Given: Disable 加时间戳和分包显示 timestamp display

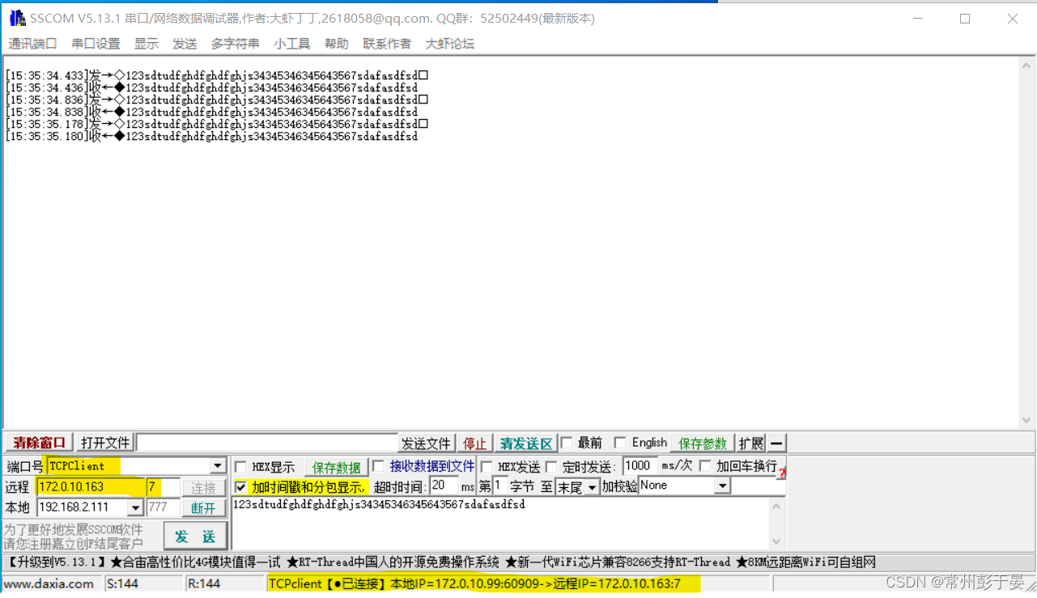Looking at the screenshot, I should click(x=240, y=487).
